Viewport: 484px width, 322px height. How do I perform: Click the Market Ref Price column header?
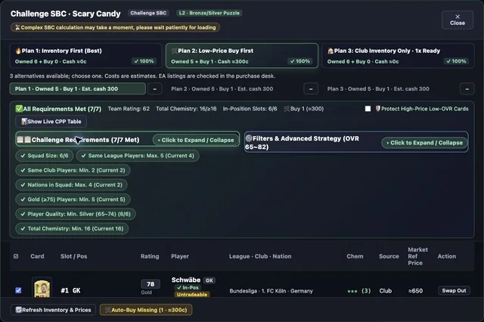pyautogui.click(x=417, y=256)
